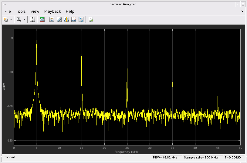Toggle the orange Channel Measurements icon

tap(66, 19)
